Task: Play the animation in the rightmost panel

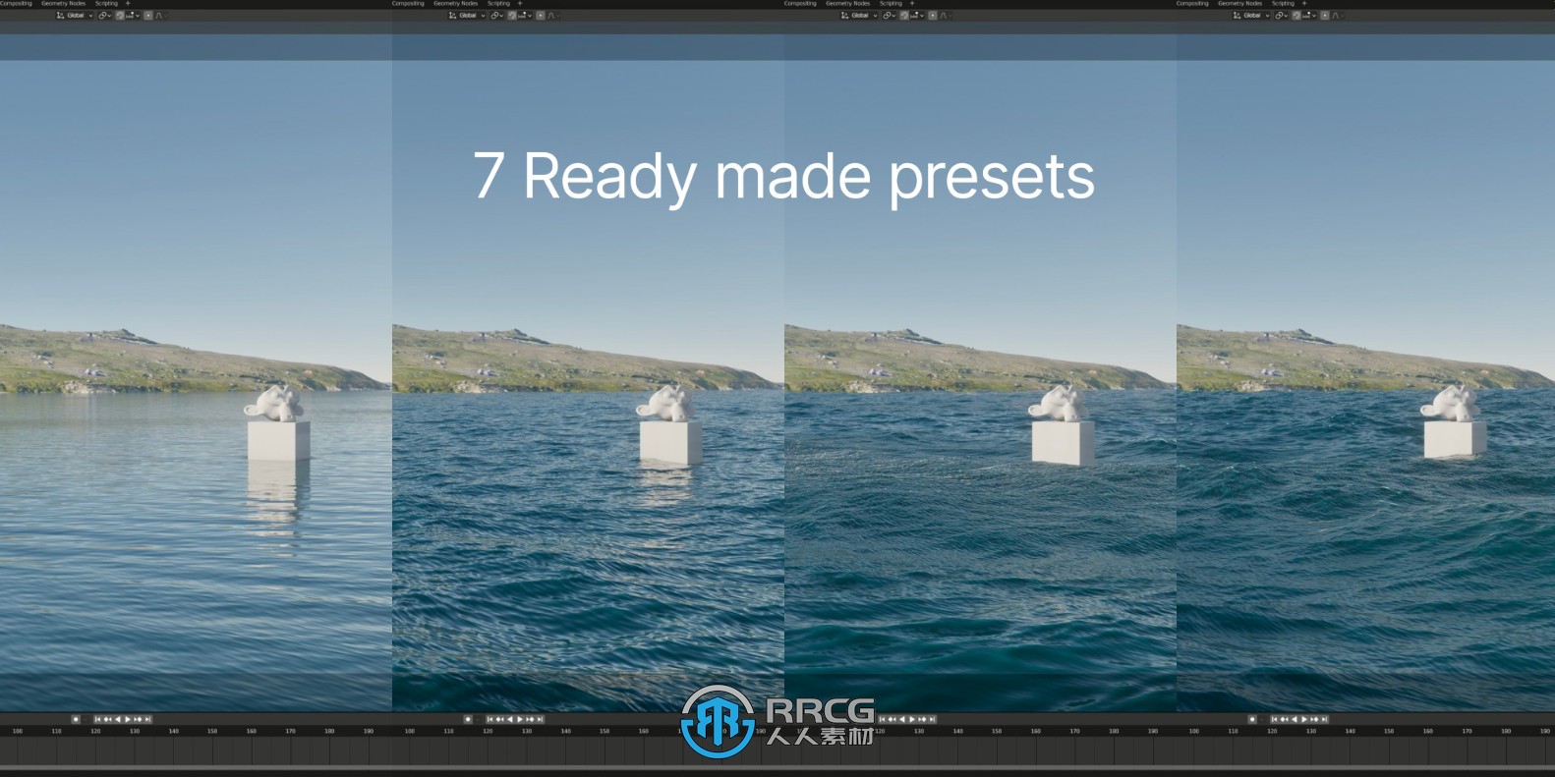Action: (x=1304, y=719)
